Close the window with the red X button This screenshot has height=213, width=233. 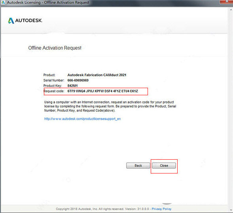coord(227,2)
